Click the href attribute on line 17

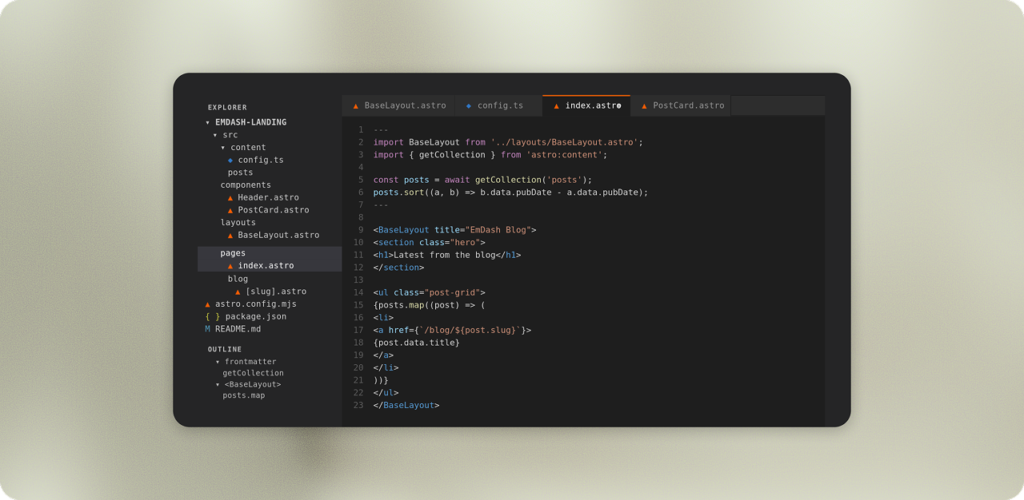pos(398,330)
